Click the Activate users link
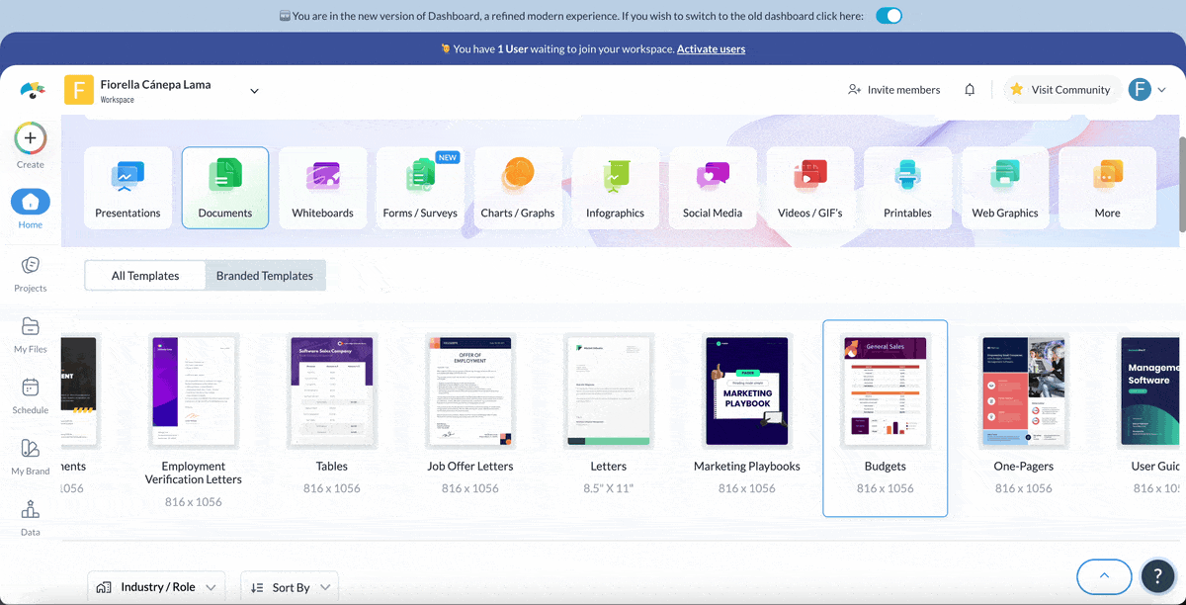This screenshot has width=1186, height=605. (711, 48)
